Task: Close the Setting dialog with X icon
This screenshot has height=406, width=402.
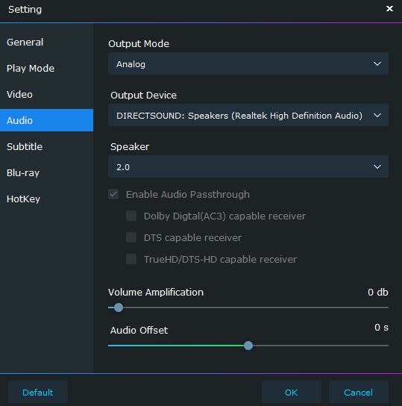Action: click(389, 9)
